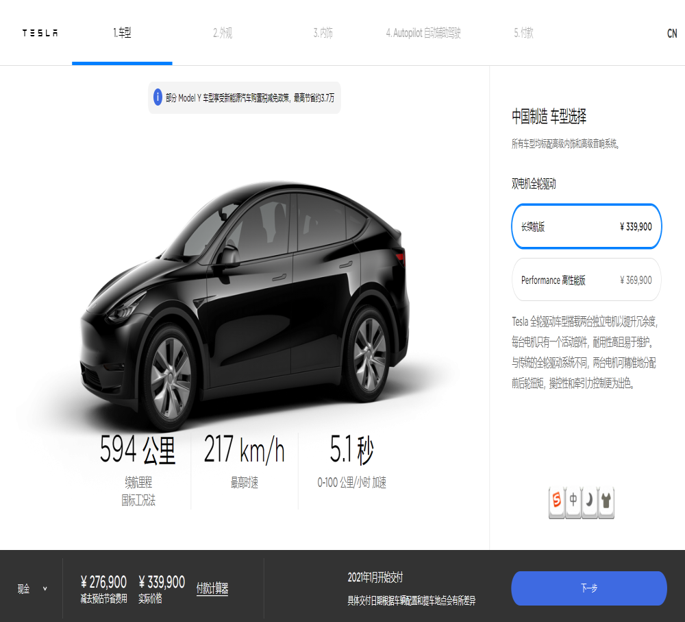Switch to the 1.车型 step tab
This screenshot has height=622, width=685.
(122, 33)
